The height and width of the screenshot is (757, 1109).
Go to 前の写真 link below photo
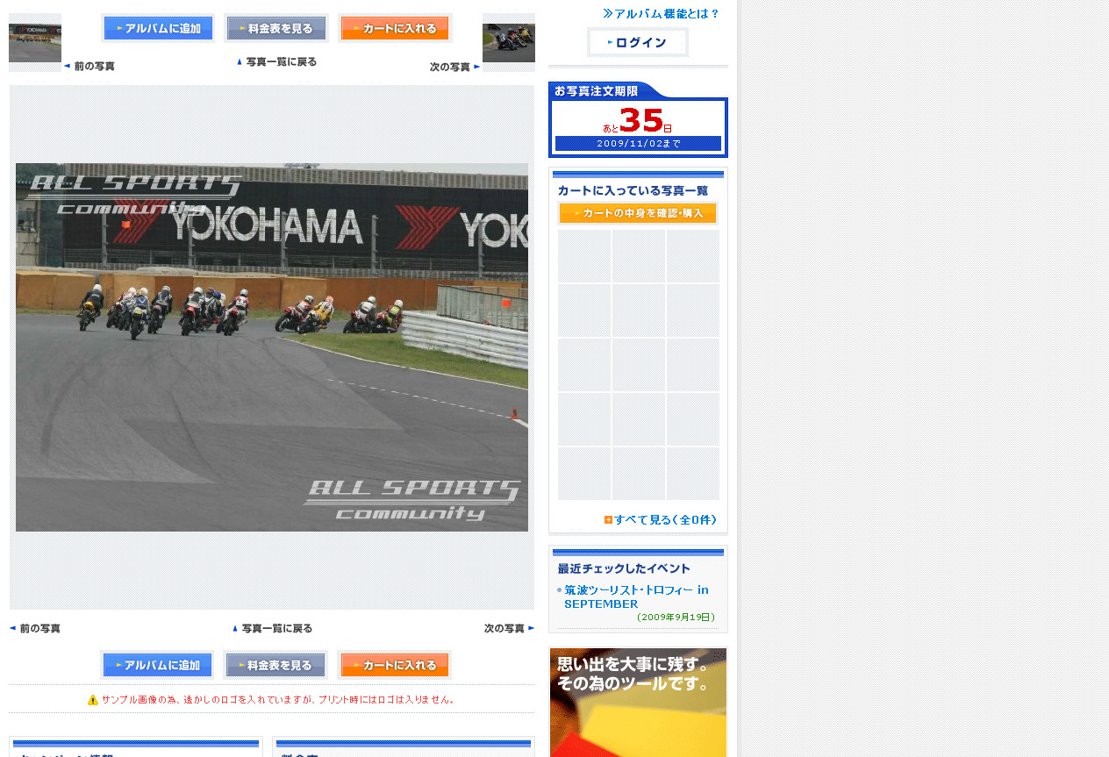(x=35, y=628)
